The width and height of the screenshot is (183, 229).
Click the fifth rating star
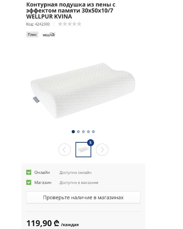click(x=79, y=24)
